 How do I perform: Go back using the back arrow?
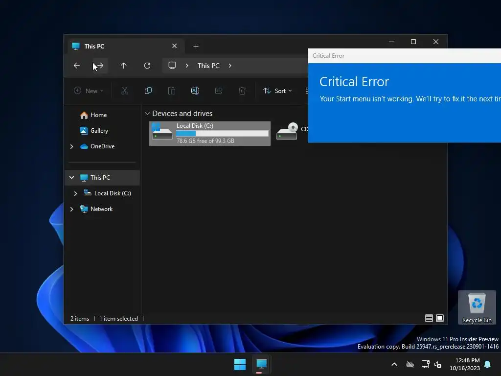pos(77,66)
